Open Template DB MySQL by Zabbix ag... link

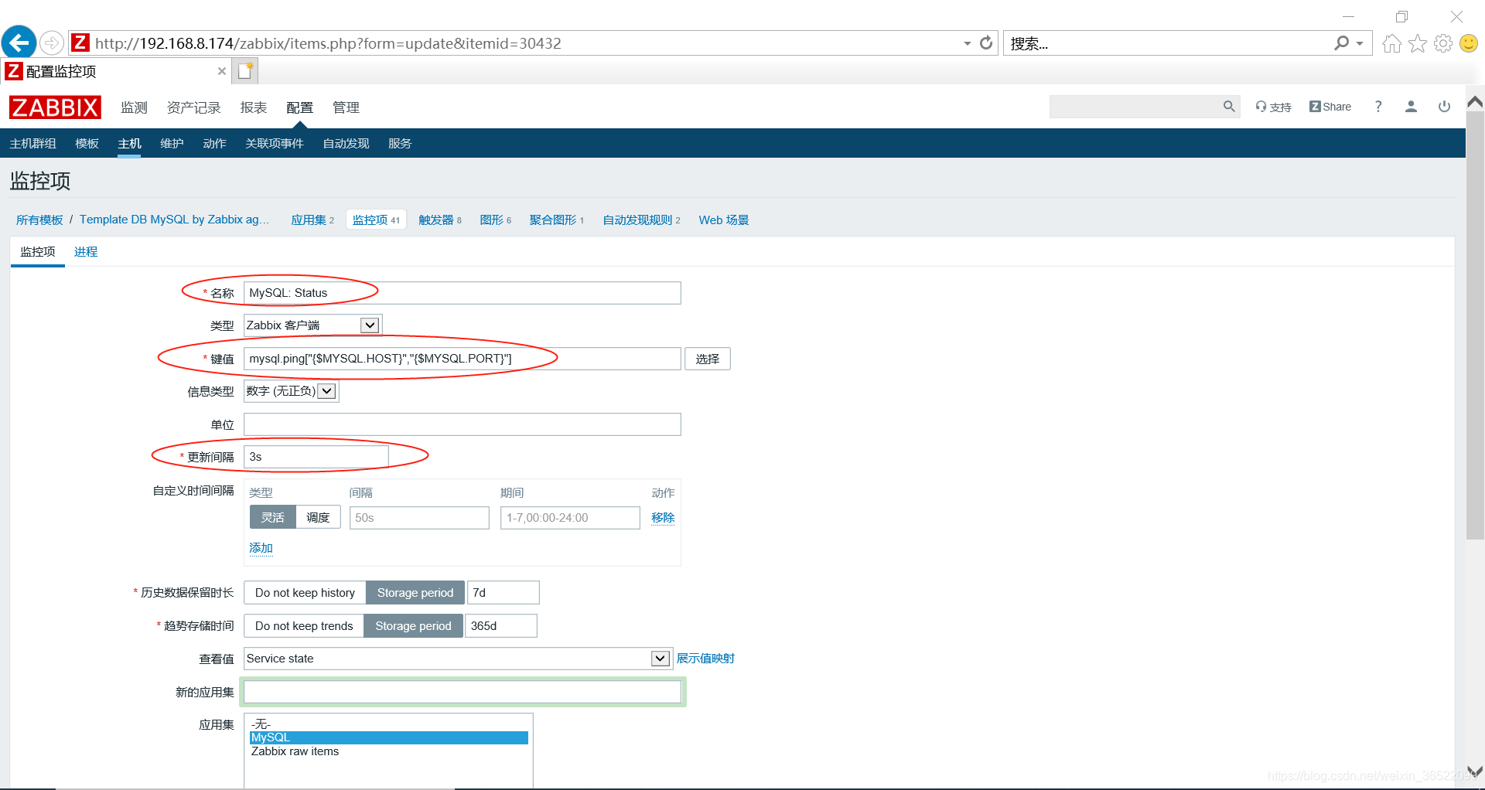click(x=174, y=220)
